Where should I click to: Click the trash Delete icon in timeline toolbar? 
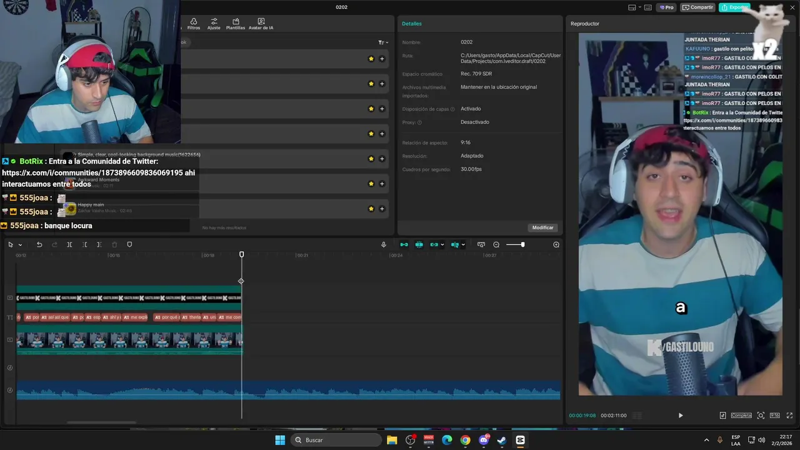point(114,244)
